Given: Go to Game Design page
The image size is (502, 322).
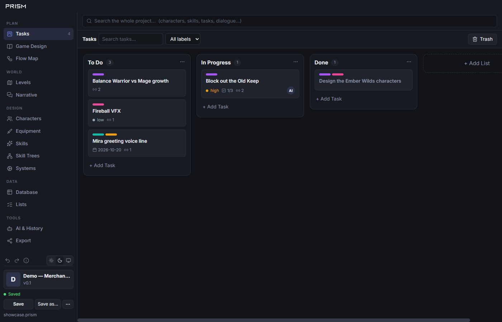Looking at the screenshot, I should (38, 46).
